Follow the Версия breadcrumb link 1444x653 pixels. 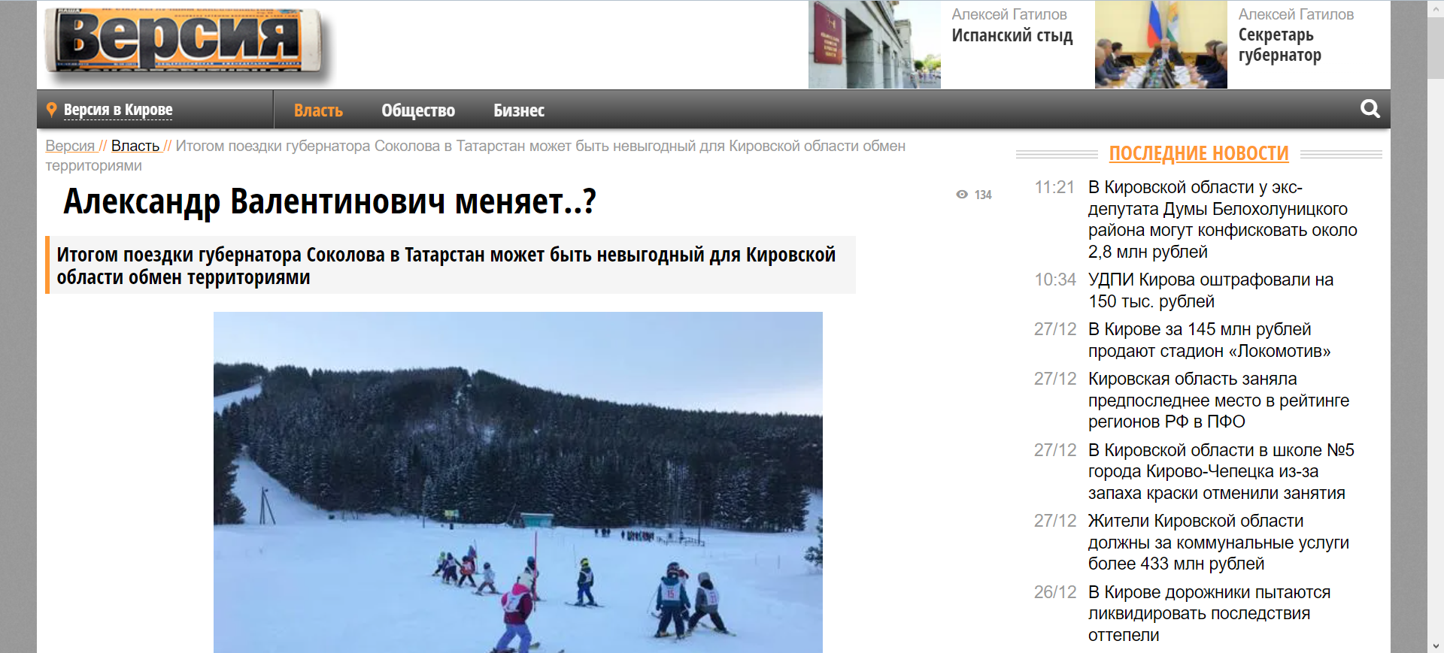pos(70,146)
